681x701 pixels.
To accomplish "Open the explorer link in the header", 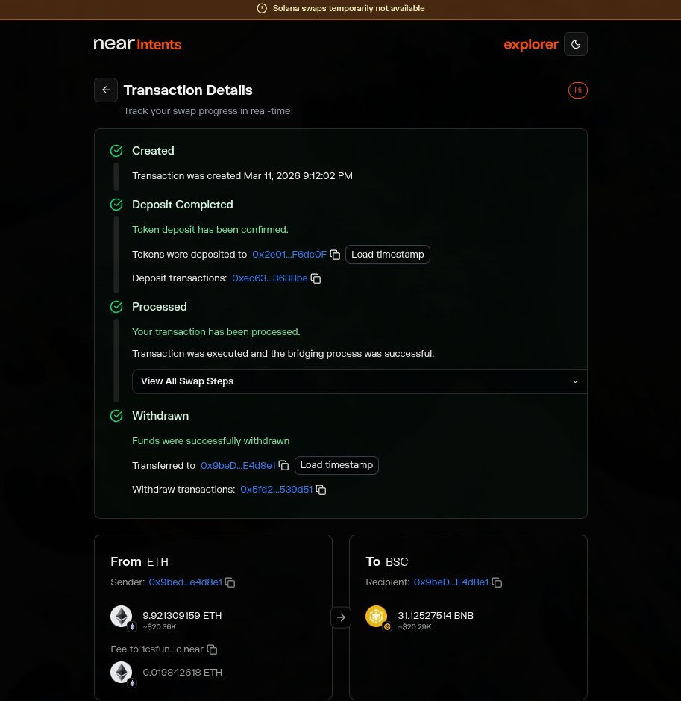I will coord(531,44).
